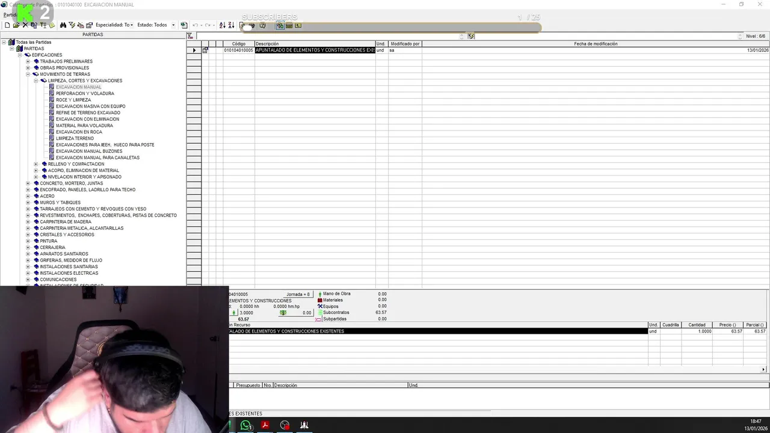Viewport: 770px width, 433px height.
Task: Click the recording app taskbar icon
Action: (285, 425)
